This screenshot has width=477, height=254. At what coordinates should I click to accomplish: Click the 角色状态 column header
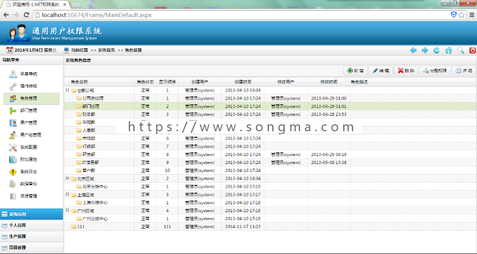(x=145, y=82)
